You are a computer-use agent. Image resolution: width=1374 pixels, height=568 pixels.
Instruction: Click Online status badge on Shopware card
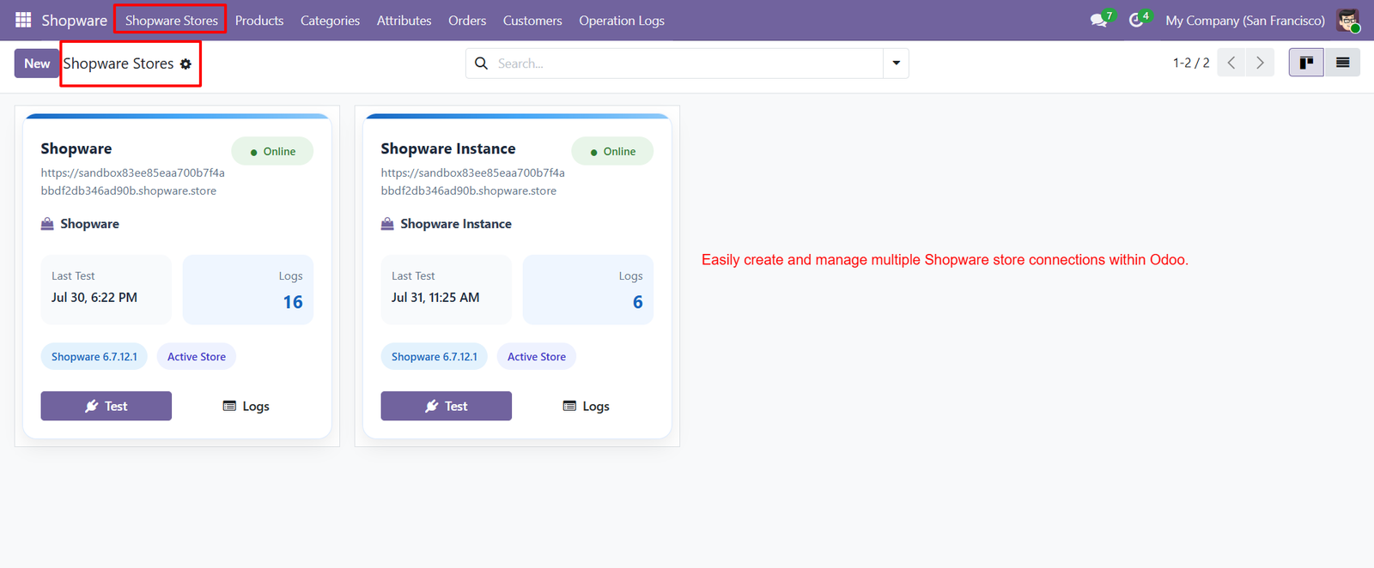click(x=272, y=151)
